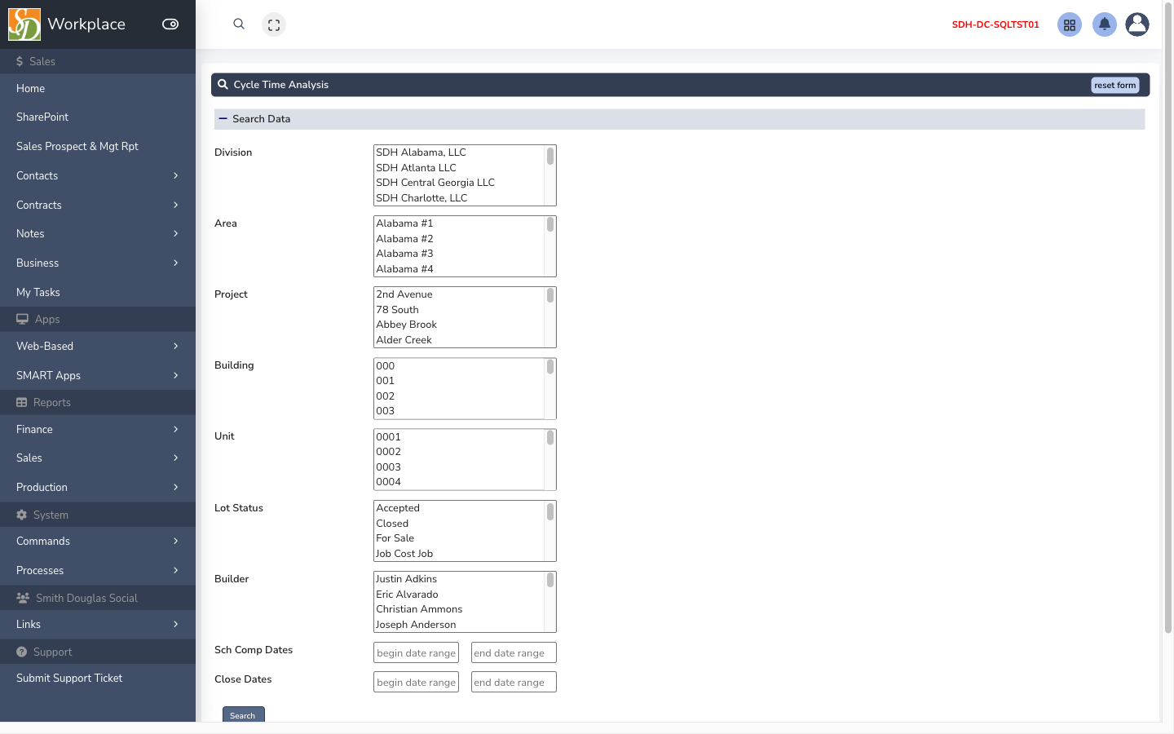1174x734 pixels.
Task: Expand the Processes menu
Action: (x=98, y=570)
